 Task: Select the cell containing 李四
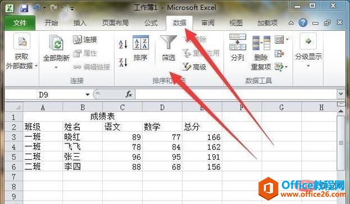83,166
